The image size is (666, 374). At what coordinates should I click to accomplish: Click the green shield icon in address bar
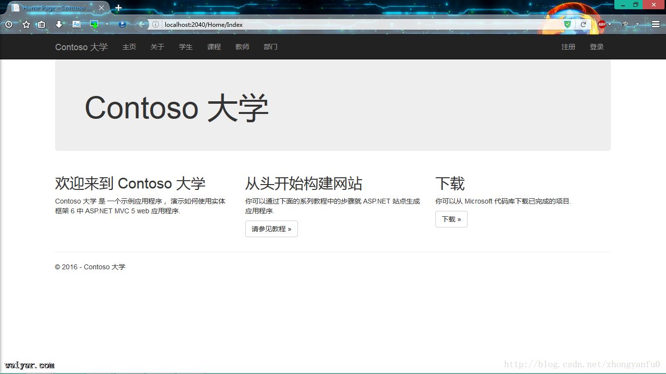coord(567,24)
